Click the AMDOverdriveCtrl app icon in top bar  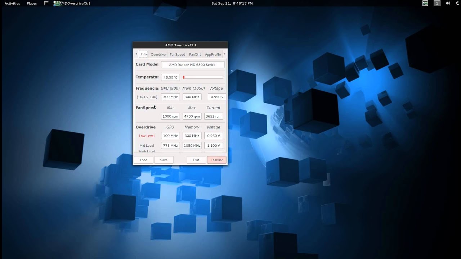(x=57, y=3)
